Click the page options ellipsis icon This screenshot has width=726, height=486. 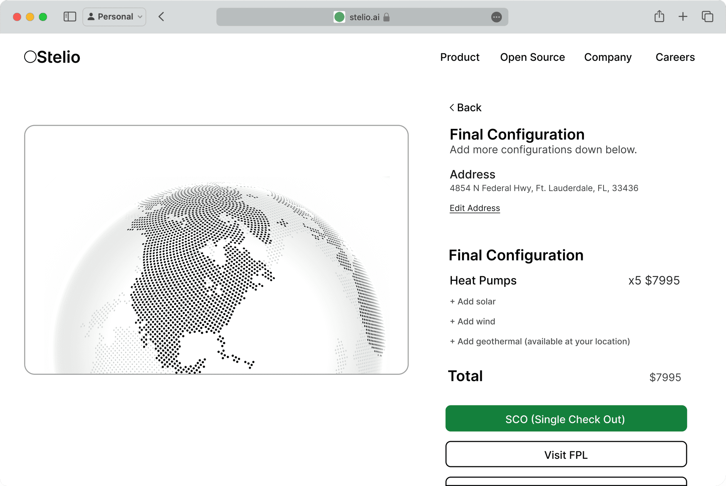tap(496, 17)
